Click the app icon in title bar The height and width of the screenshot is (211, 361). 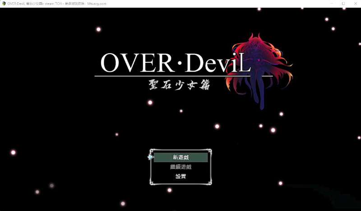click(4, 4)
